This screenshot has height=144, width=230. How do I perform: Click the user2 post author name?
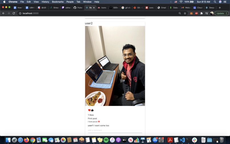(x=89, y=23)
